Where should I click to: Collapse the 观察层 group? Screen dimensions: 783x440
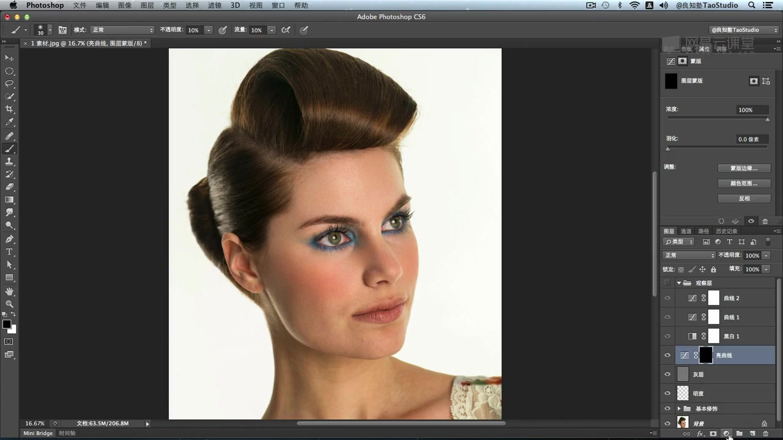point(679,283)
